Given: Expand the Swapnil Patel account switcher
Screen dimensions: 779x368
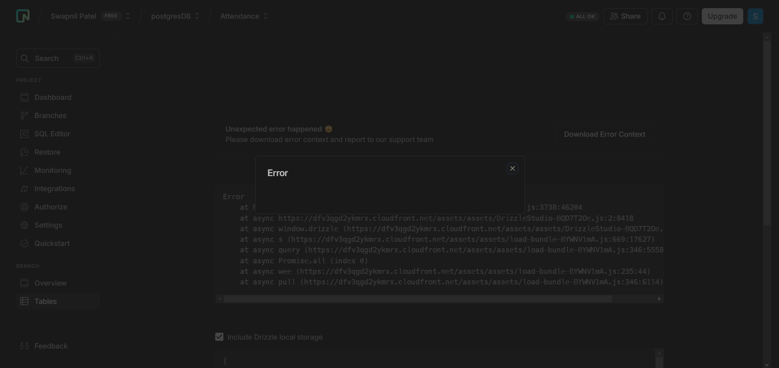Looking at the screenshot, I should click(x=128, y=16).
